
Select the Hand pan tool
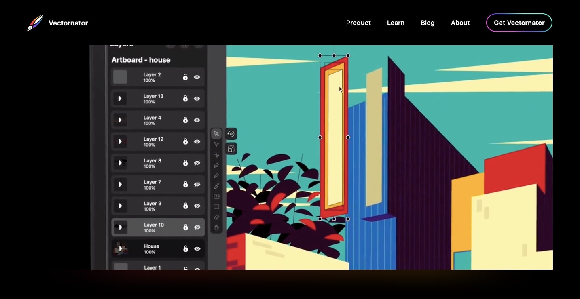click(216, 227)
